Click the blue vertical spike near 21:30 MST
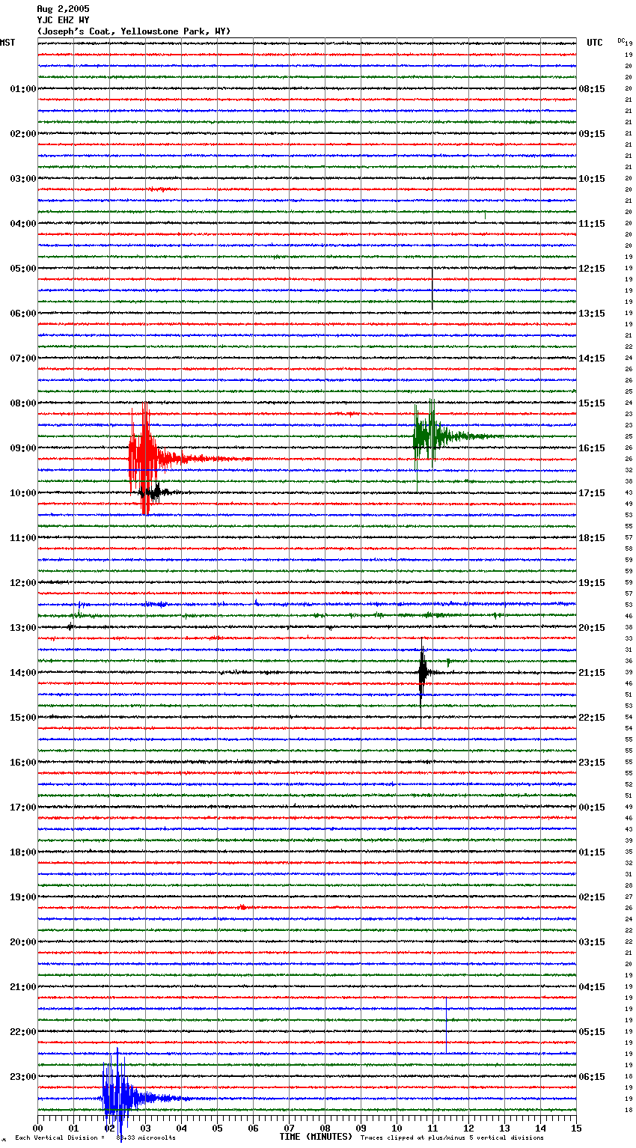The width and height of the screenshot is (636, 1148). [446, 1025]
